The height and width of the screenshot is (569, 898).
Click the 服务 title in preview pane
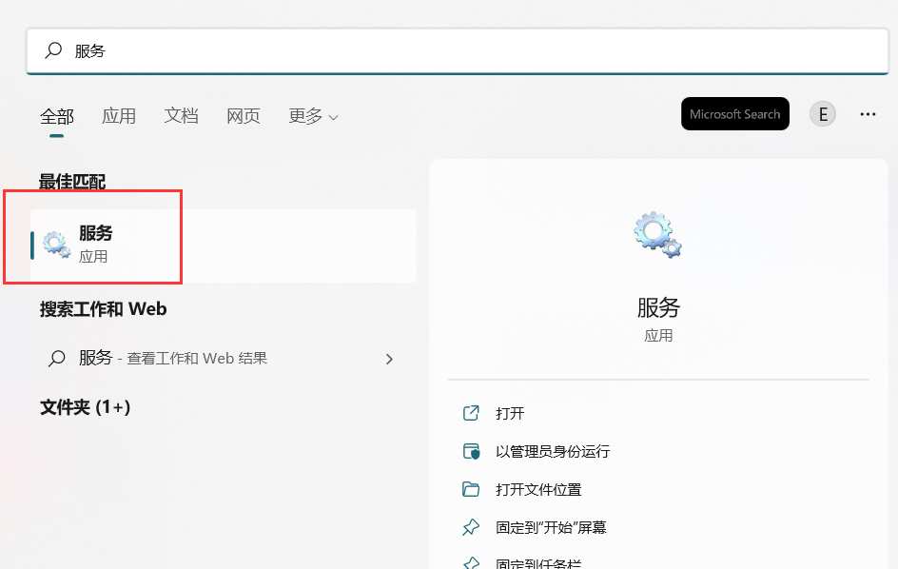pyautogui.click(x=658, y=307)
